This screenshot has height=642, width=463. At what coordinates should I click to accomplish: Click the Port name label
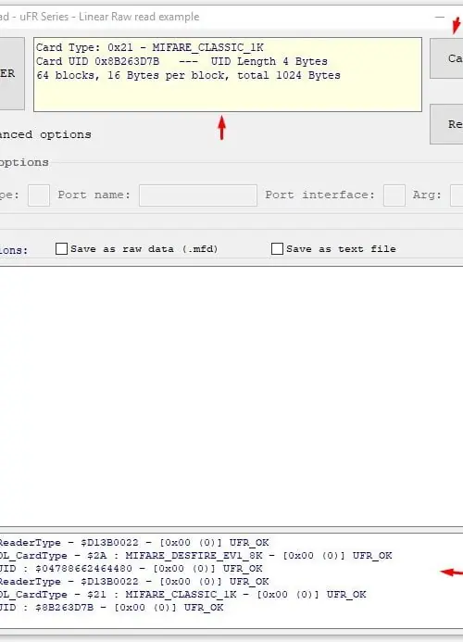coord(94,195)
